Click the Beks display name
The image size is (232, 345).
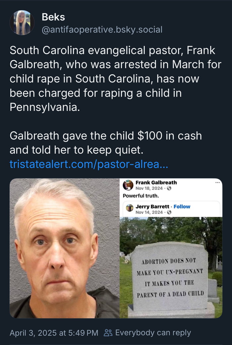(x=53, y=18)
